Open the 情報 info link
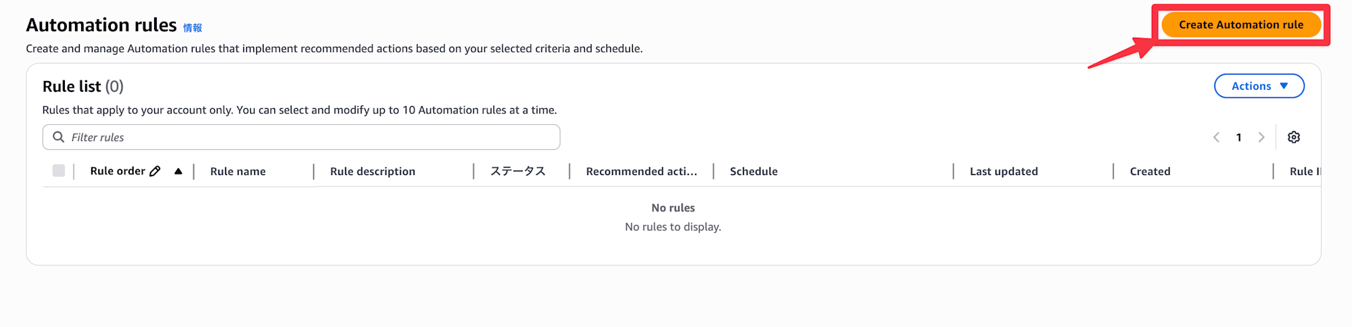 click(193, 28)
